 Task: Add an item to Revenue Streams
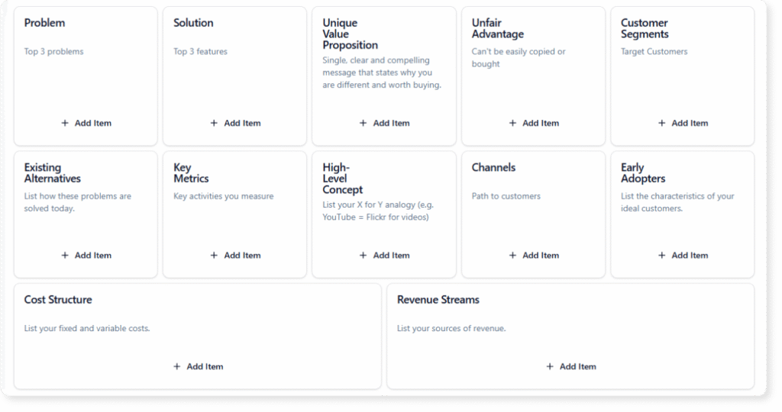tap(570, 366)
